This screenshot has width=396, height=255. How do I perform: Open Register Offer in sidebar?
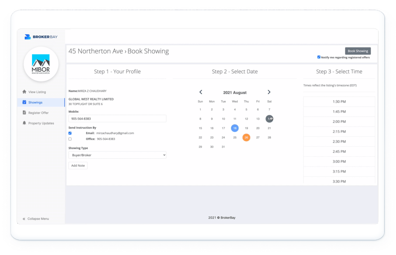coord(38,113)
